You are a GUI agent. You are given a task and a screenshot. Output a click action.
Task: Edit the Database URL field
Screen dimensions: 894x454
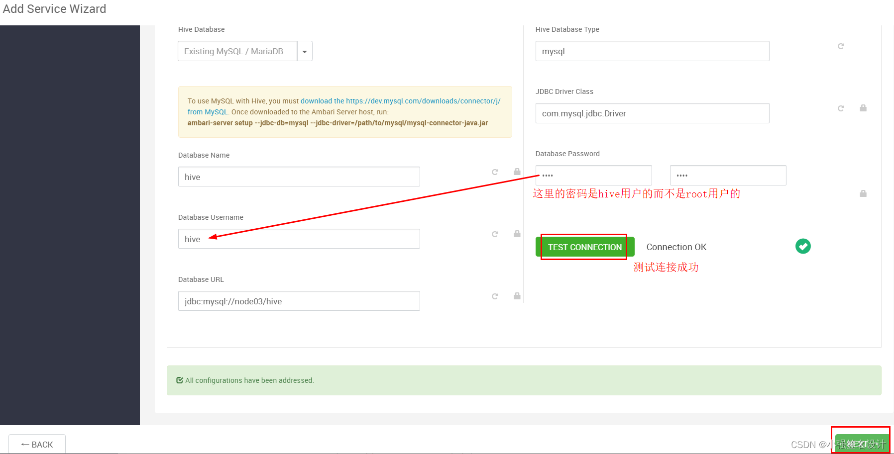click(299, 301)
